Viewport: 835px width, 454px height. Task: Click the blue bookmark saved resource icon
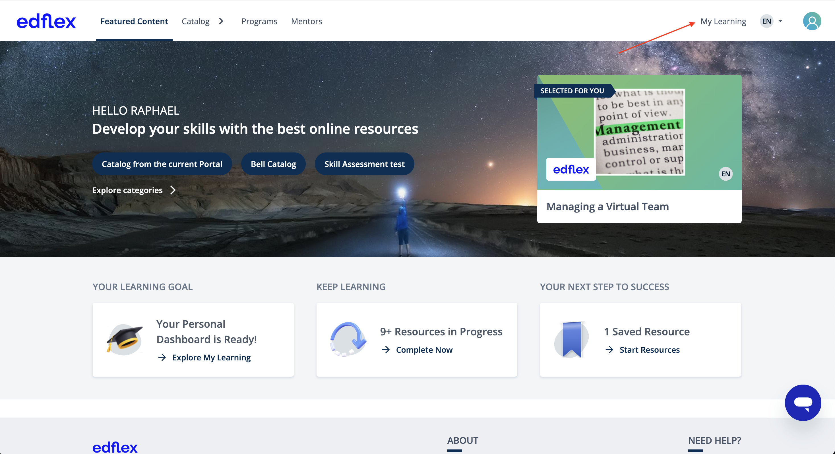(571, 339)
